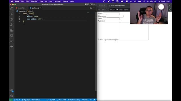
Task: Open the File menu
Action: (22, 1)
